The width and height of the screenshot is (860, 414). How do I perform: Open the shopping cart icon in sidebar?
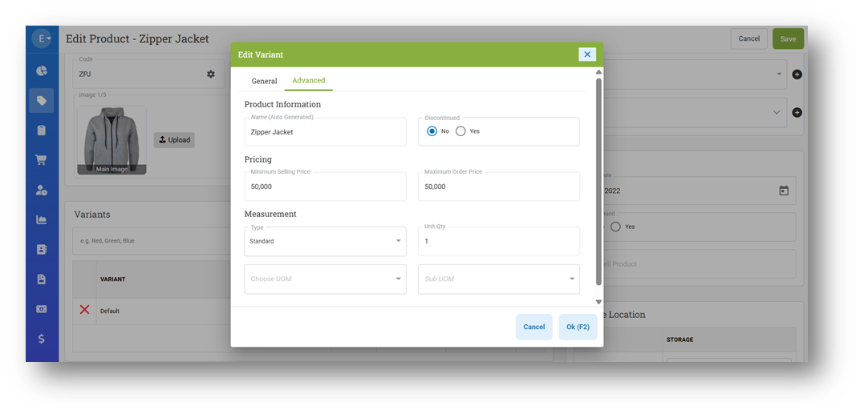point(41,160)
